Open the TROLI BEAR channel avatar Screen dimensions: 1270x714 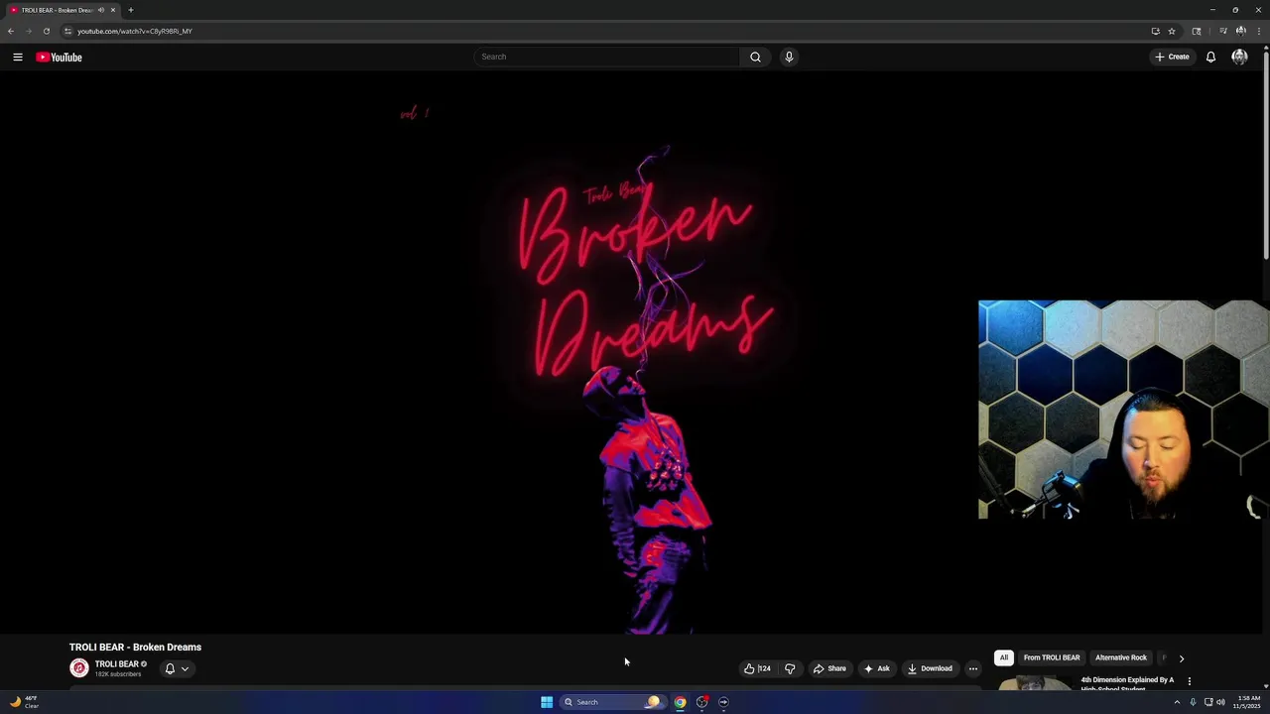click(x=79, y=668)
